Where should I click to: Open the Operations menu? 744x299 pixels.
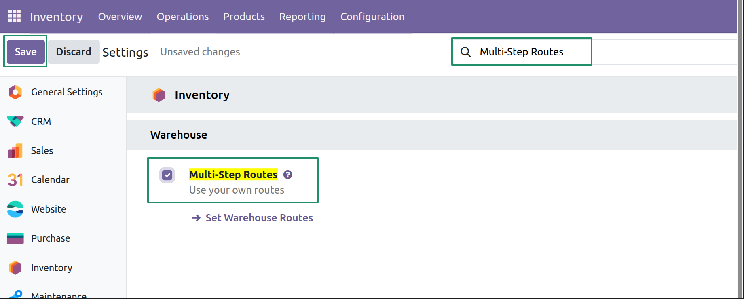183,17
